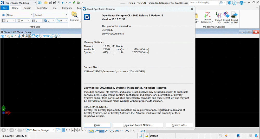
Task: Click the Bentley B logo in About dialog
Action: pyautogui.click(x=87, y=17)
